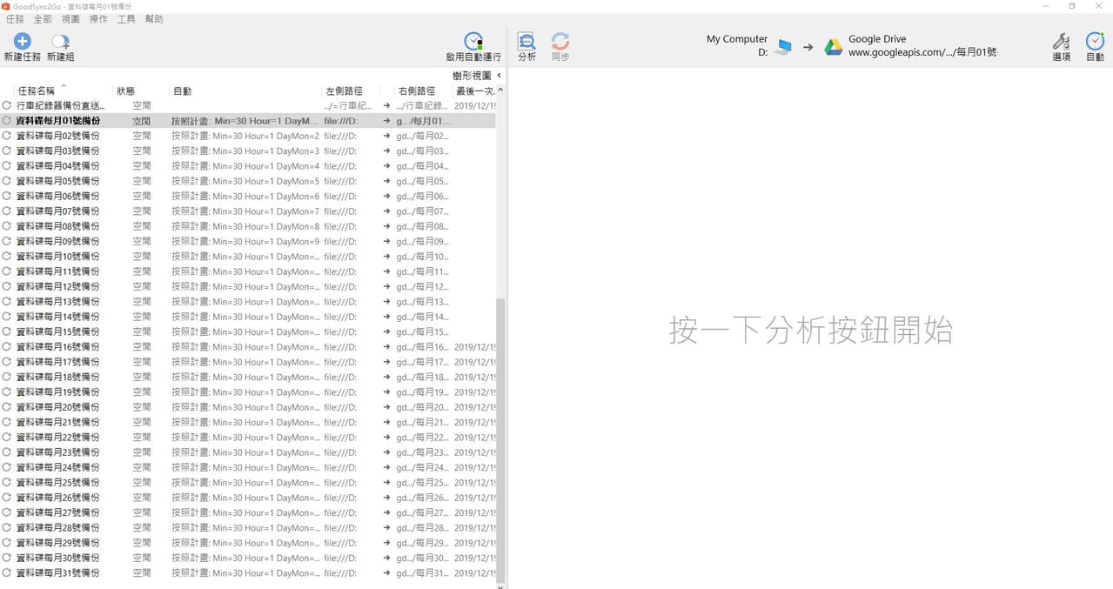Open the 工具 menu

[x=126, y=19]
